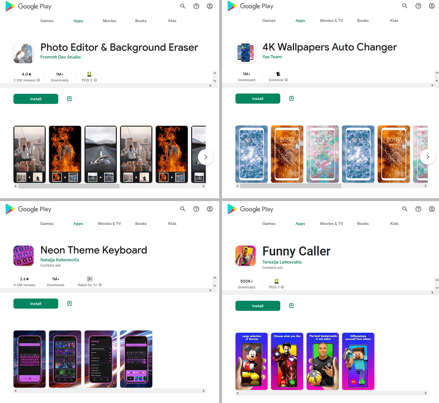Image resolution: width=439 pixels, height=403 pixels.
Task: Click the search icon on Photo Editor page
Action: 183,6
